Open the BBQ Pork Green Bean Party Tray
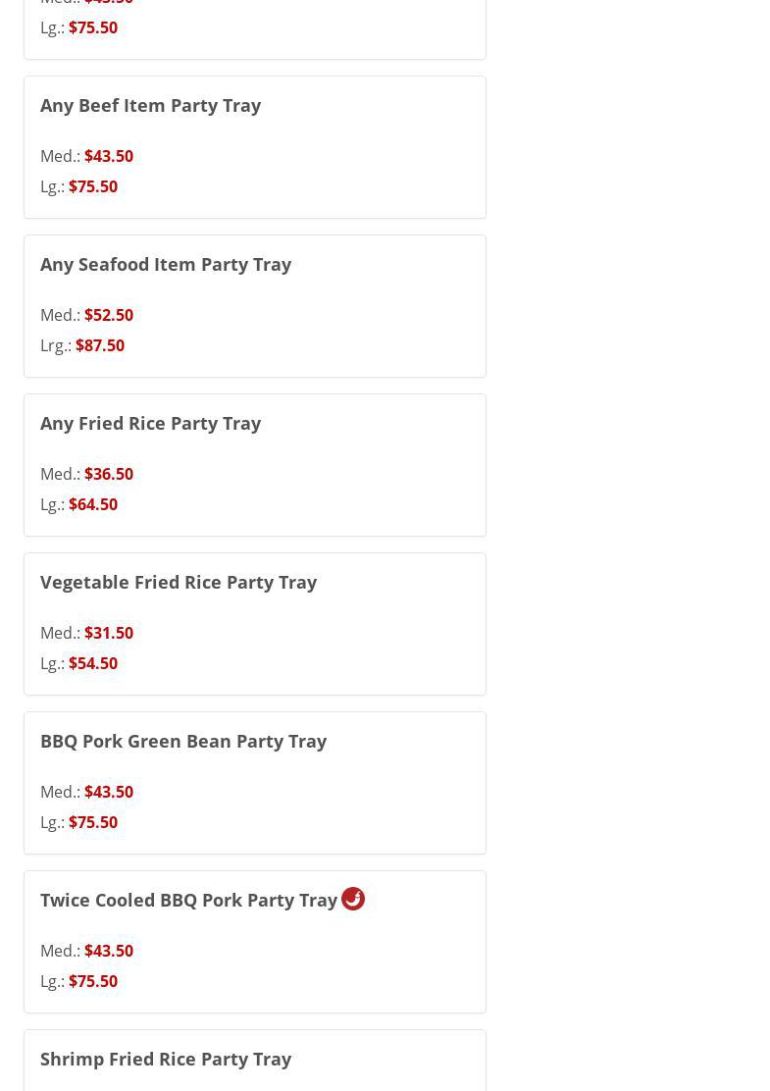770x1091 pixels. [183, 741]
